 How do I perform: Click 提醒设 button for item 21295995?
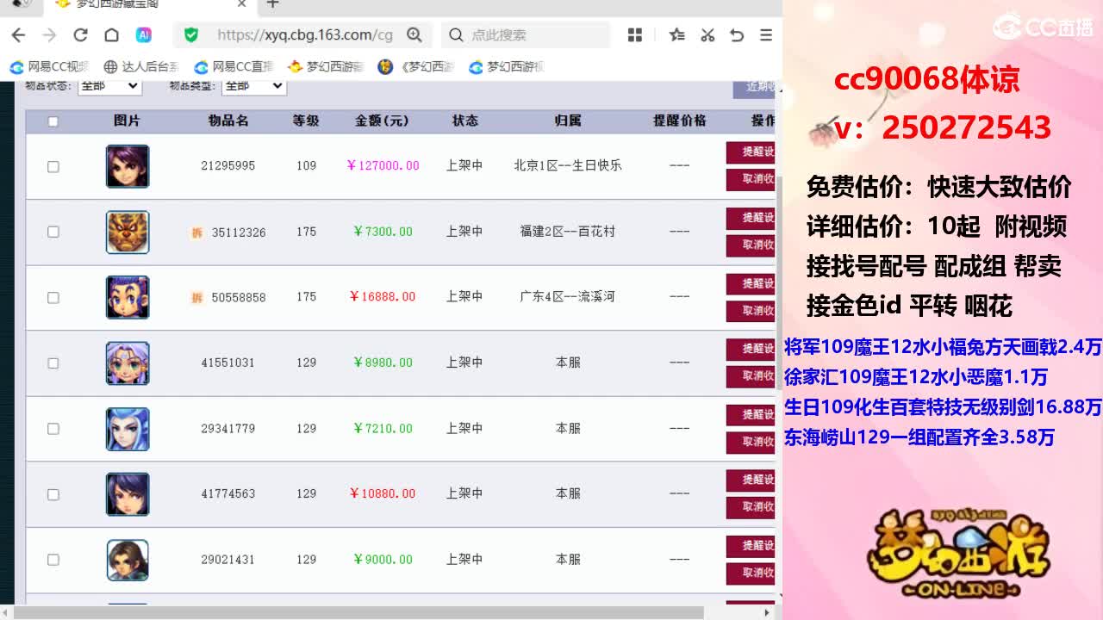[751, 152]
